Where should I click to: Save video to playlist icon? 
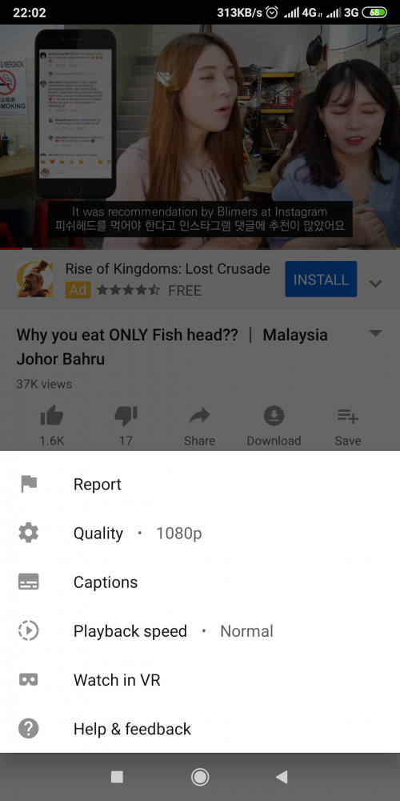point(348,417)
